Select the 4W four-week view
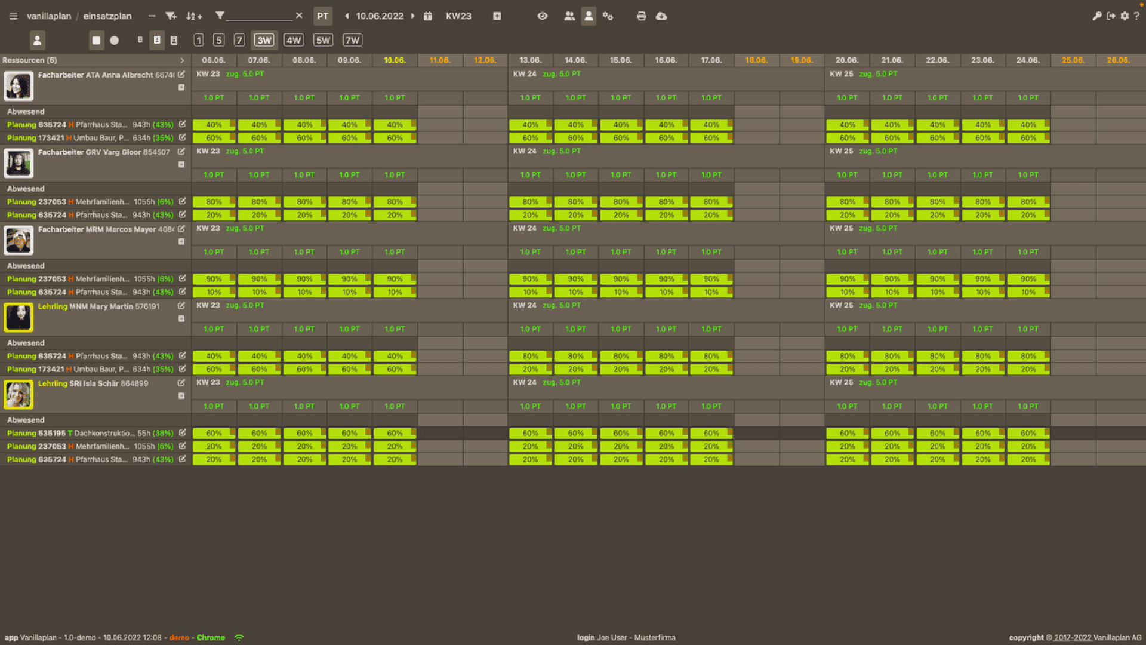Image resolution: width=1146 pixels, height=645 pixels. [x=294, y=40]
